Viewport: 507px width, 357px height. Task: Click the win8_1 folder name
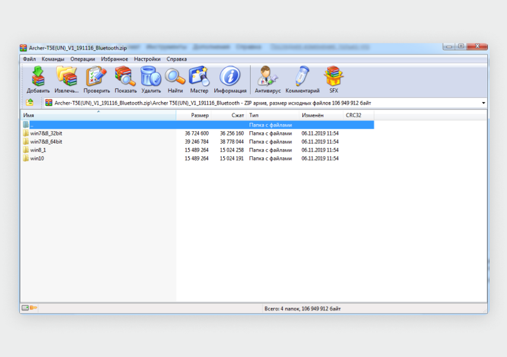click(x=38, y=150)
